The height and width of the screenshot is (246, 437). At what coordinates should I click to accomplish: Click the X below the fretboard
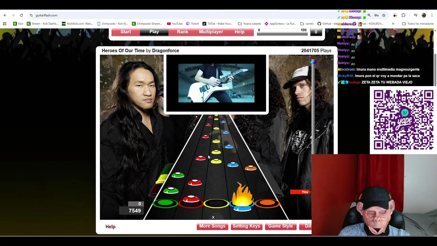click(x=213, y=217)
